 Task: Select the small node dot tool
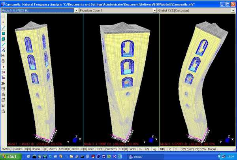click(3, 23)
